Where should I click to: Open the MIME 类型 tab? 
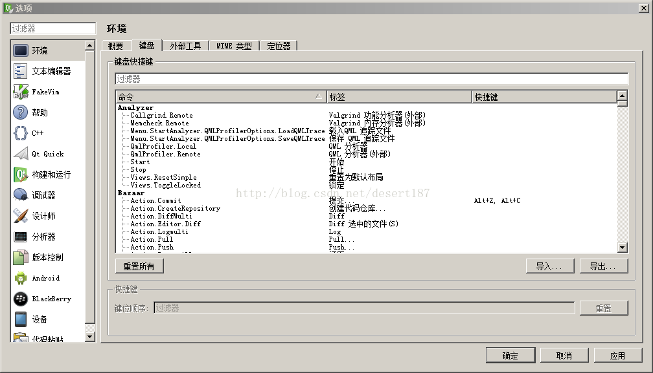pos(234,46)
